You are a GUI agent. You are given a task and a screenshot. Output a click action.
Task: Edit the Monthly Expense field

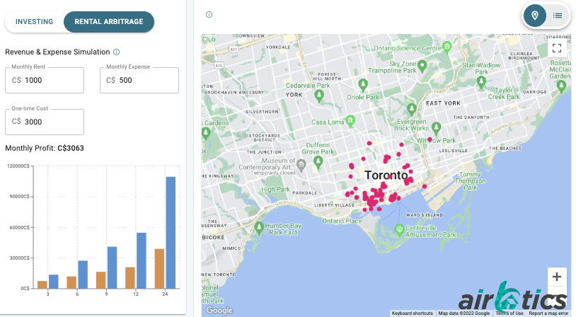tap(139, 80)
